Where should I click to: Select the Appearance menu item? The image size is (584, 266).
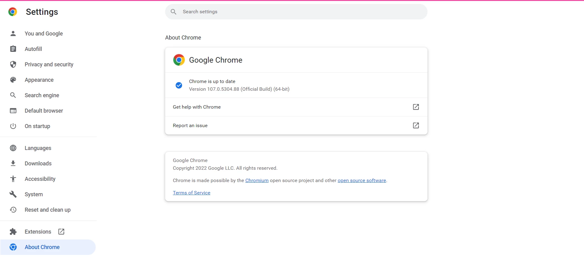48,80
